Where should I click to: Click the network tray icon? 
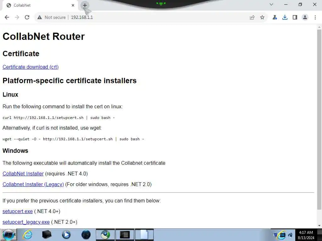pyautogui.click(x=282, y=235)
